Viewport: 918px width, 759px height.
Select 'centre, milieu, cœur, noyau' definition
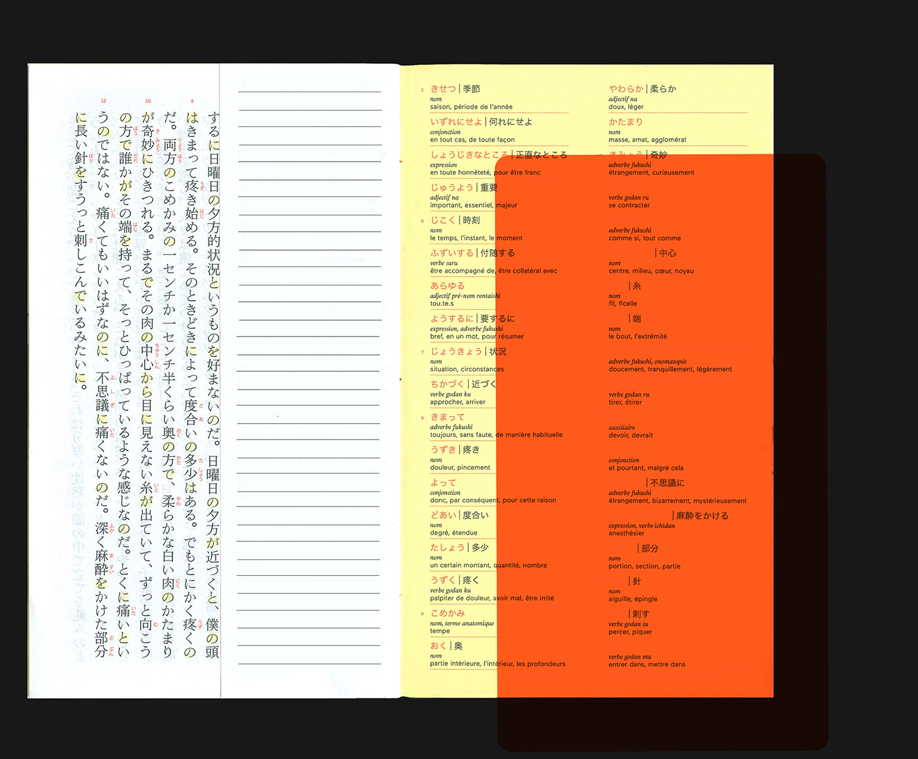(x=651, y=271)
